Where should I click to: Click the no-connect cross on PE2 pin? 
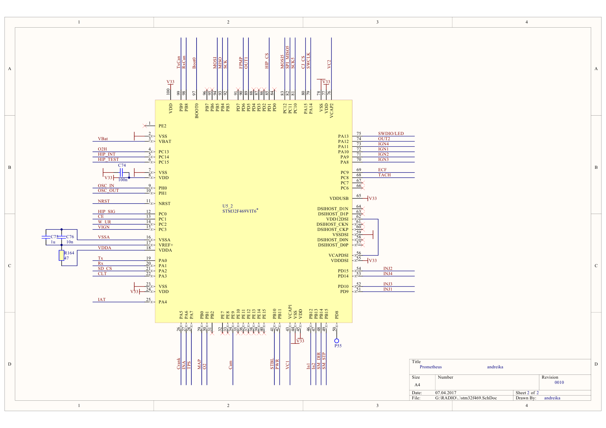pos(145,126)
